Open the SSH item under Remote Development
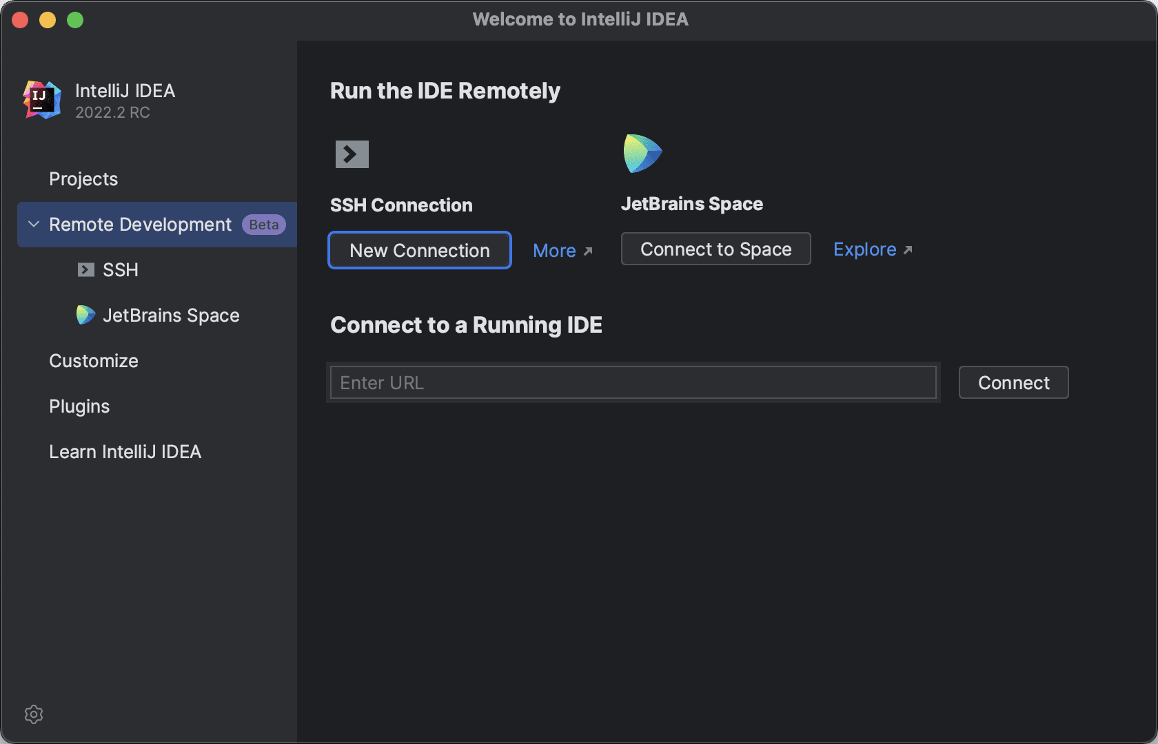 click(121, 270)
